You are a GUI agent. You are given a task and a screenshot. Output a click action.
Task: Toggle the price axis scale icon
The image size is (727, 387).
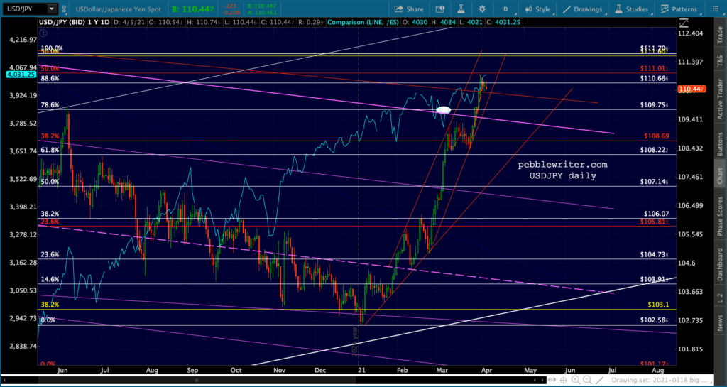(684, 23)
